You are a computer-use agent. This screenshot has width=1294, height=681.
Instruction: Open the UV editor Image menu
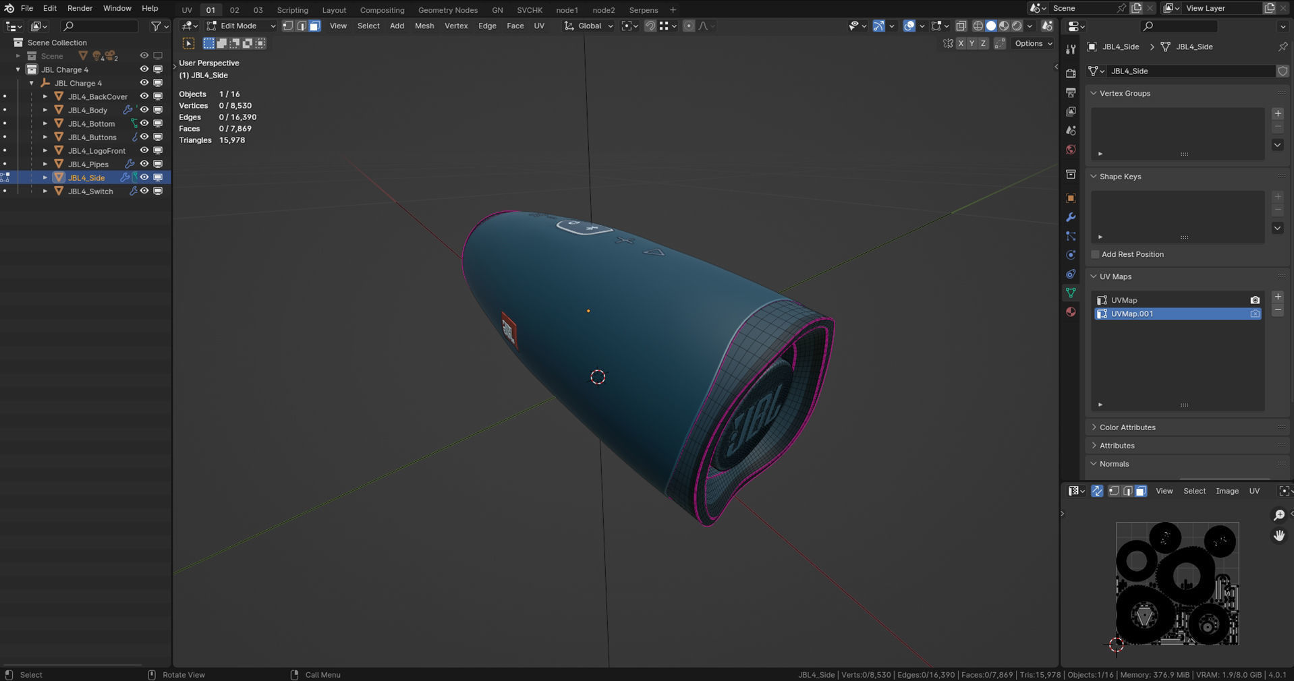click(1227, 491)
